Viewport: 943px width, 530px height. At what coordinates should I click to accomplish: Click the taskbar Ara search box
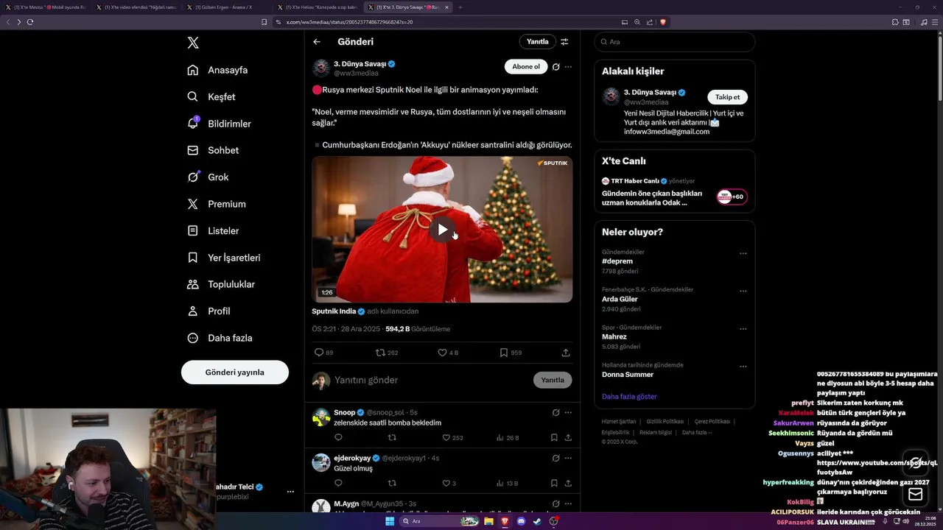pyautogui.click(x=440, y=521)
